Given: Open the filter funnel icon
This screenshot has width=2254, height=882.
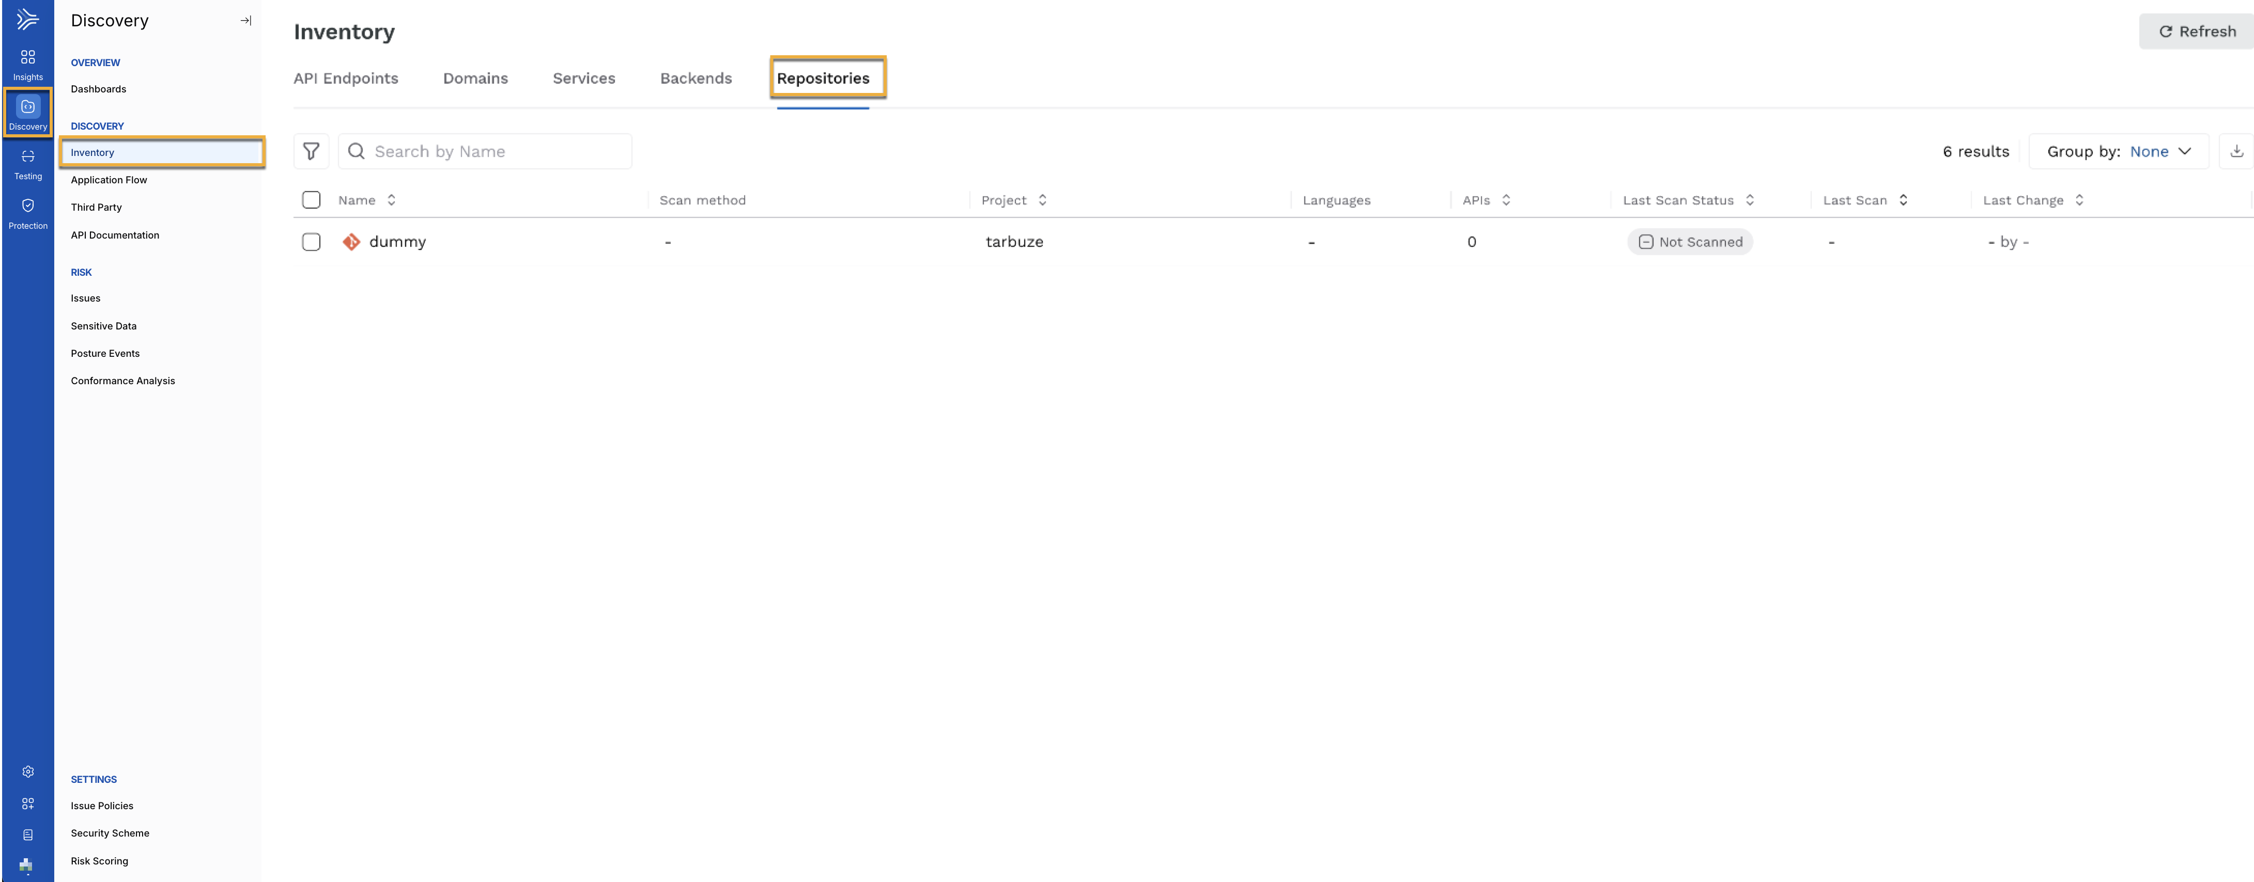Looking at the screenshot, I should tap(311, 151).
